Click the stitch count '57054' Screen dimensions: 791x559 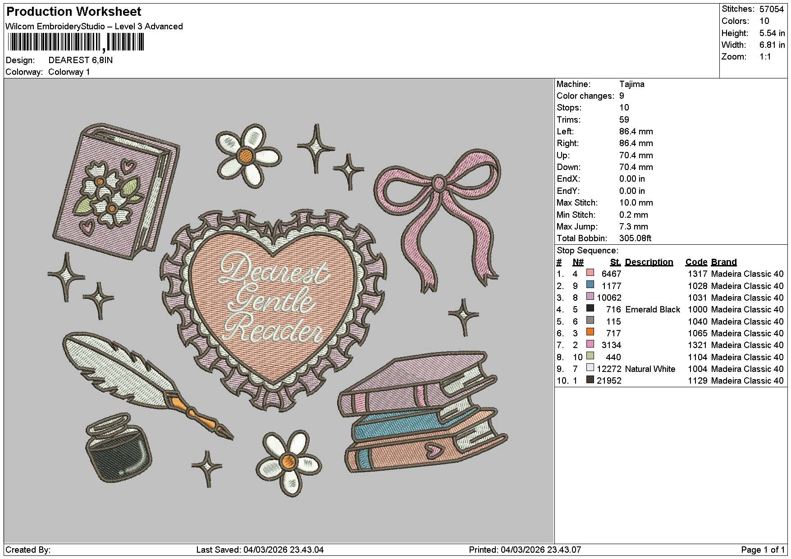click(772, 9)
